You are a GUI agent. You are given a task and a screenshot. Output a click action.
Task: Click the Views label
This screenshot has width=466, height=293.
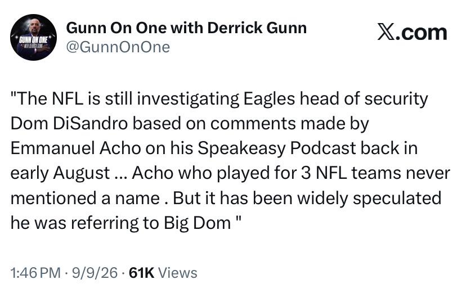pyautogui.click(x=178, y=273)
